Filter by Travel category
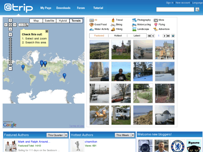Screen dimensions: 203x152 click(117, 20)
